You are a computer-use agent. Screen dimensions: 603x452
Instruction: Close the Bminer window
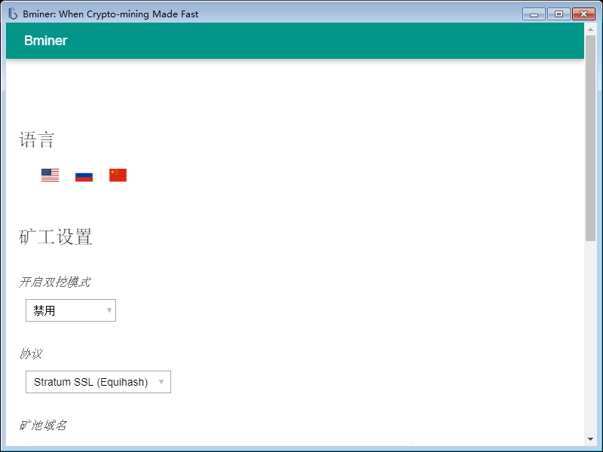click(x=583, y=14)
